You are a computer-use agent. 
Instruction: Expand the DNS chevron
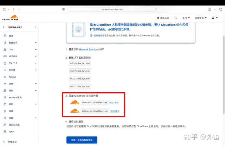tap(36, 50)
